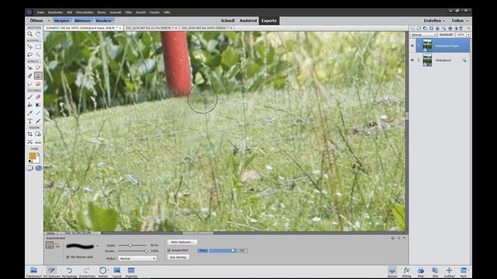Screen dimensions: 497x279
Task: Open the Datei menu
Action: pos(40,12)
